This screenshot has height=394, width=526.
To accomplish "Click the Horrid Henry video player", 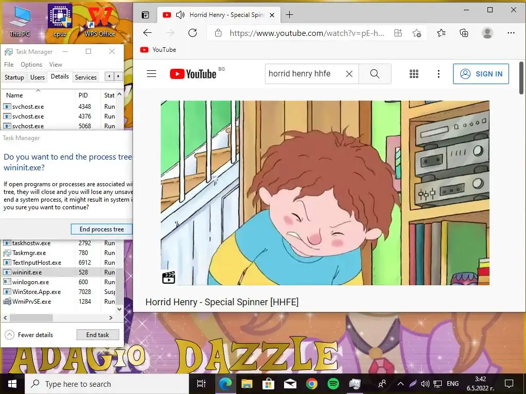I will [325, 193].
